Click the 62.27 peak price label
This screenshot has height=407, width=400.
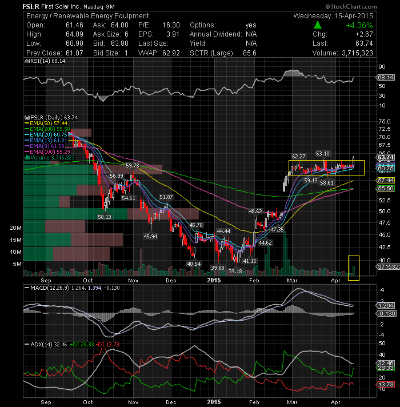299,156
